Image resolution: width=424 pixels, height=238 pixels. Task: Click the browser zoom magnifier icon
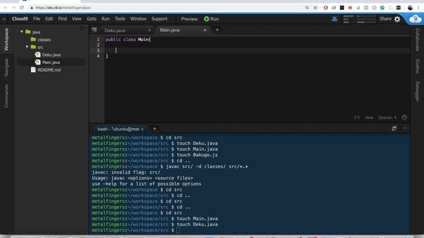click(x=307, y=7)
